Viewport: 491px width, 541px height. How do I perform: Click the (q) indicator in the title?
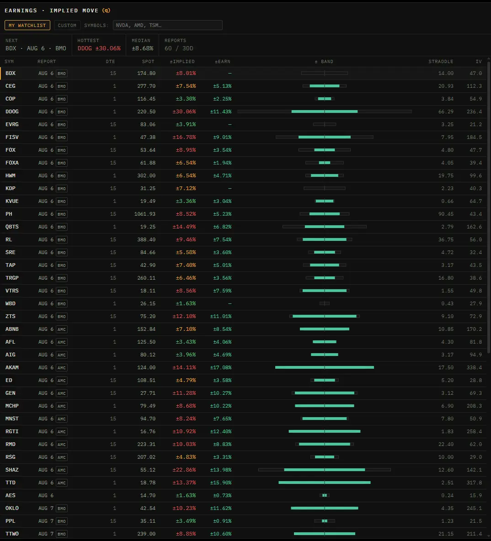pos(107,11)
